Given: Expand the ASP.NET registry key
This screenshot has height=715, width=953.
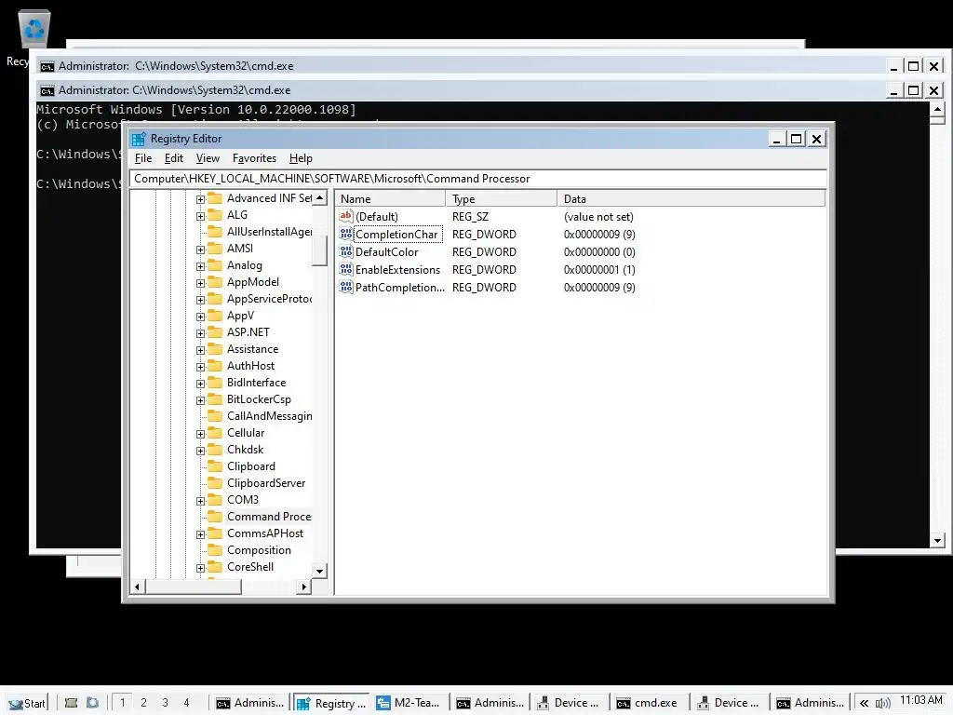Looking at the screenshot, I should [x=201, y=333].
